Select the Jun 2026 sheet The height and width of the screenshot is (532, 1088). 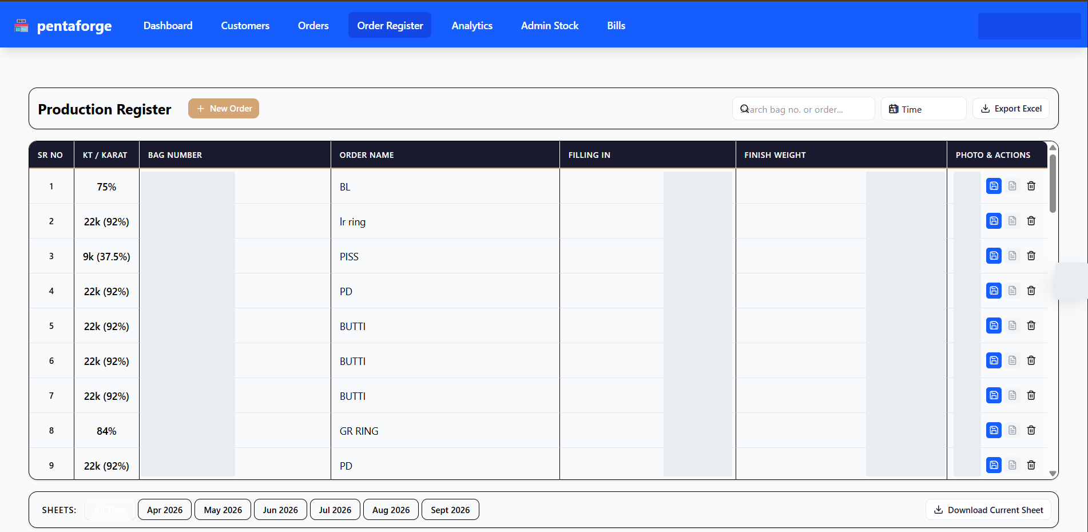pyautogui.click(x=280, y=510)
